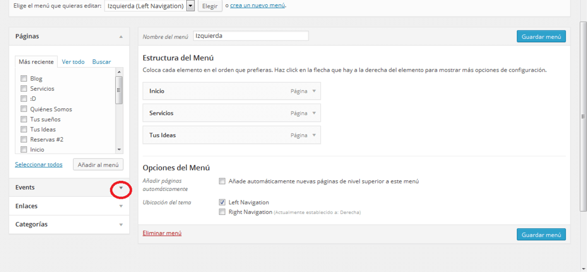The width and height of the screenshot is (587, 272).
Task: Expand options arrow for Tus Ideas menu item
Action: (x=314, y=135)
